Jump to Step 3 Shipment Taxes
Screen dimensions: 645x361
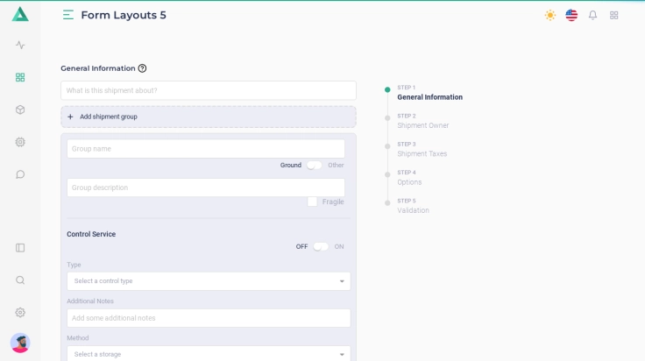tap(422, 153)
